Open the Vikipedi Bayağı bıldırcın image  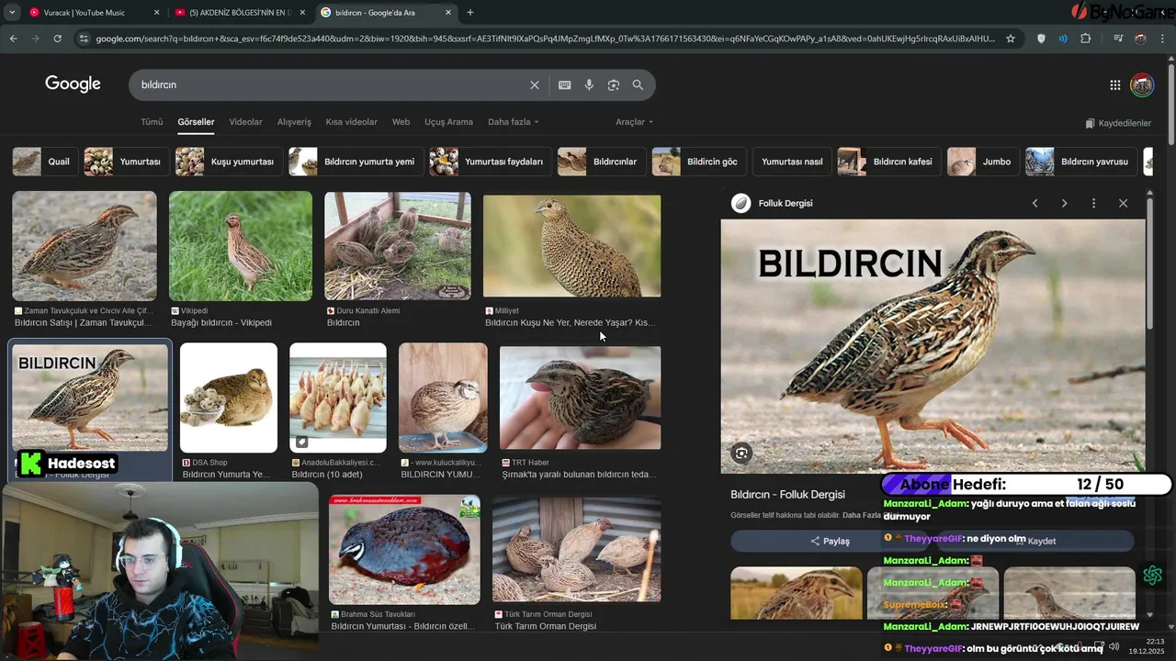tap(241, 246)
